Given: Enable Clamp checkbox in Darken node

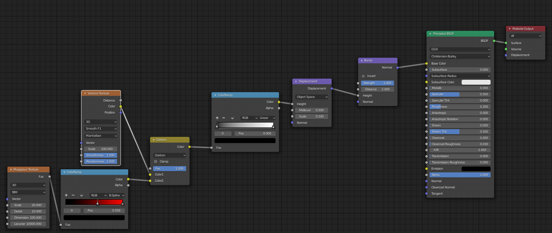Looking at the screenshot, I should click(x=155, y=161).
